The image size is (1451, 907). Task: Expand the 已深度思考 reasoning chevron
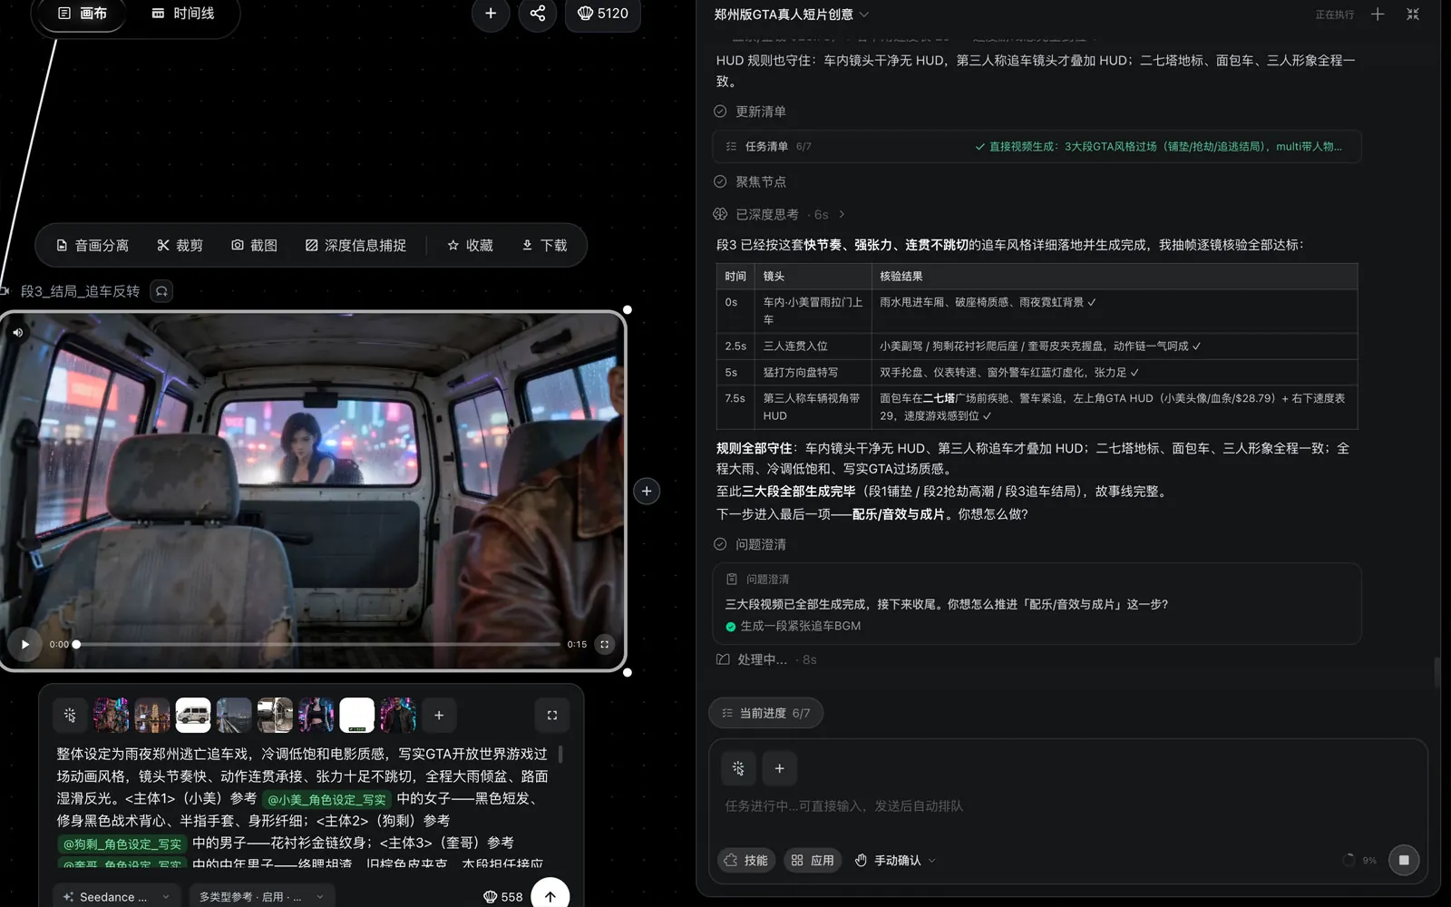coord(842,215)
